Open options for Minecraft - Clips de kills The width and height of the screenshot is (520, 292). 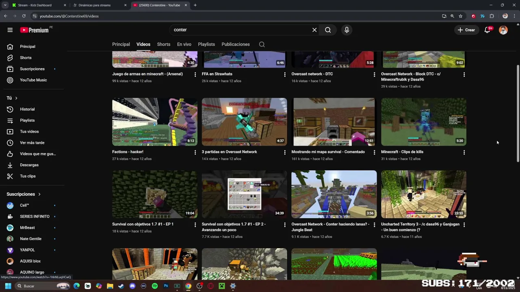(x=464, y=152)
